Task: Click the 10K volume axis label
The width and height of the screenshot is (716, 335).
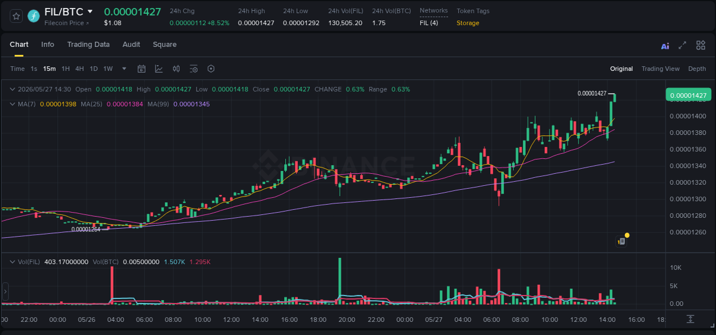Action: 676,268
